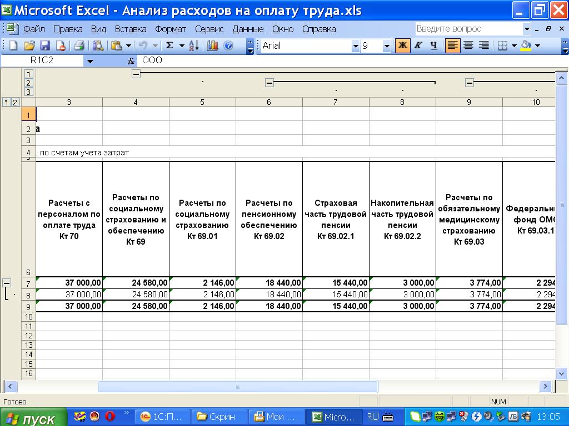Click the Help question mark icon
The height and width of the screenshot is (426, 569).
click(x=228, y=46)
